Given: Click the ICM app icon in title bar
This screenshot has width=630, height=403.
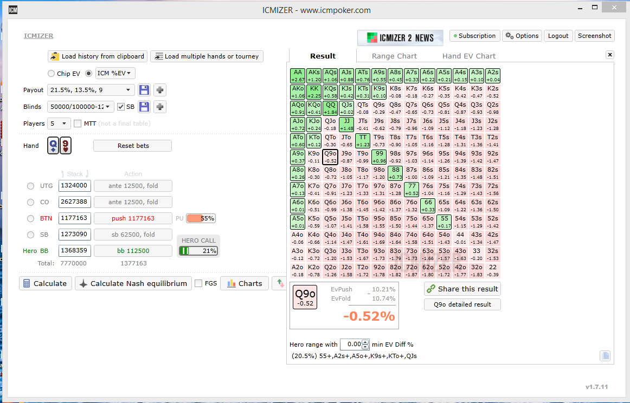Looking at the screenshot, I should point(13,10).
